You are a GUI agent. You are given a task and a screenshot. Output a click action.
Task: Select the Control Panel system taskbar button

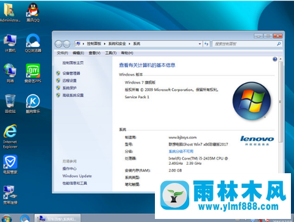[x=57, y=218]
